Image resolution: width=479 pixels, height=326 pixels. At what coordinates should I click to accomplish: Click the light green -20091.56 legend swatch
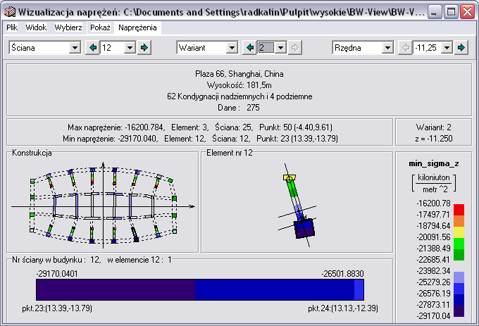tap(459, 244)
